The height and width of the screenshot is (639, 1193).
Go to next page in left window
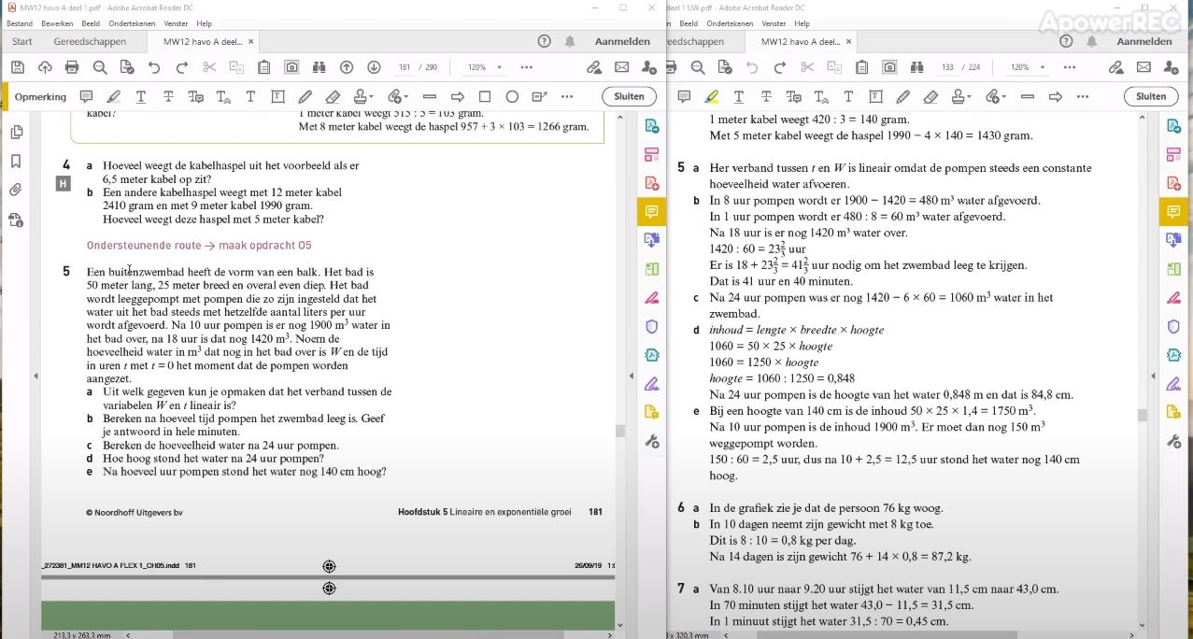click(374, 67)
